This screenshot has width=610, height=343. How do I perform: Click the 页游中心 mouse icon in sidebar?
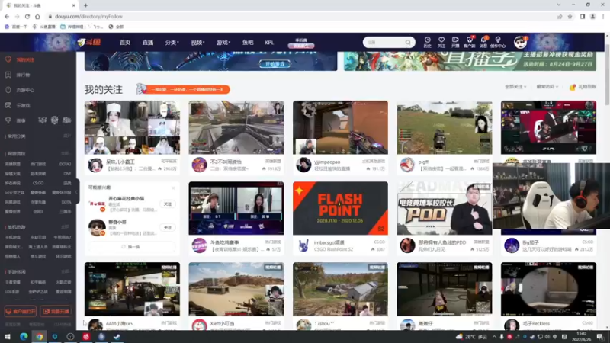(x=8, y=90)
